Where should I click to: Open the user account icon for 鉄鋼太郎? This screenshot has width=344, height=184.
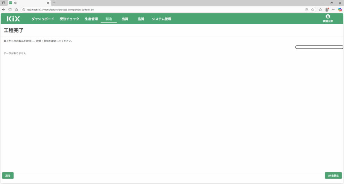click(328, 17)
